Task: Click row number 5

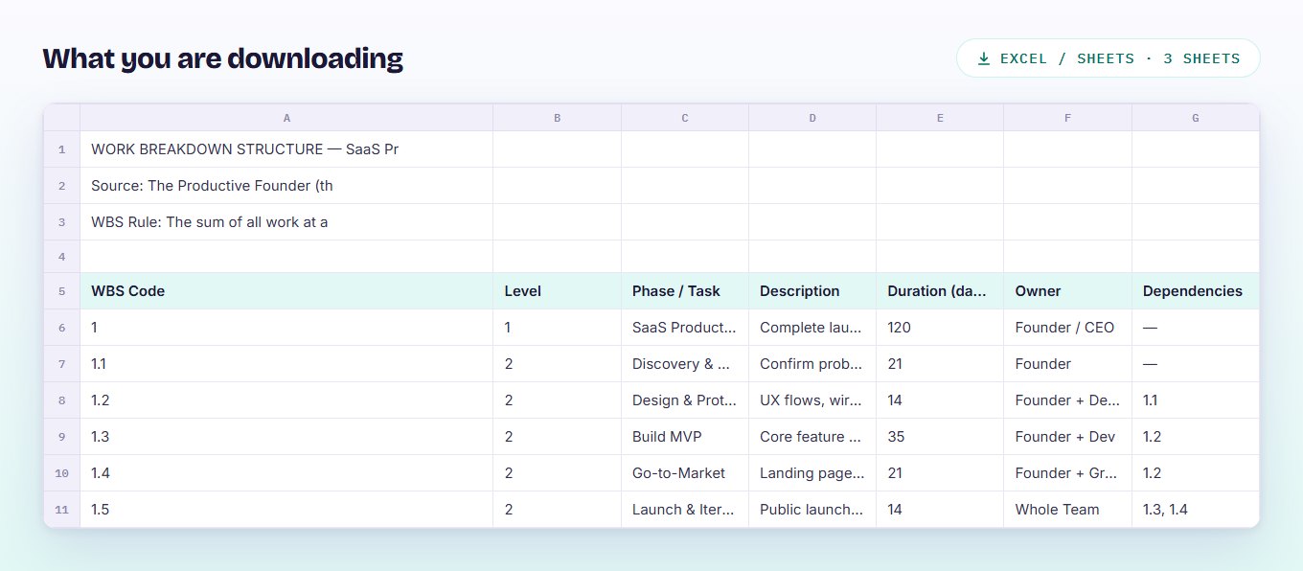Action: coord(62,291)
